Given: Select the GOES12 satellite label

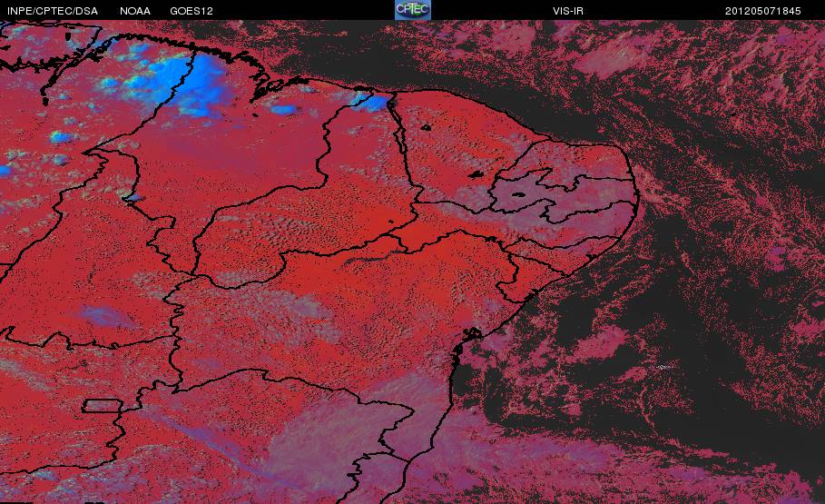Looking at the screenshot, I should click(x=192, y=11).
